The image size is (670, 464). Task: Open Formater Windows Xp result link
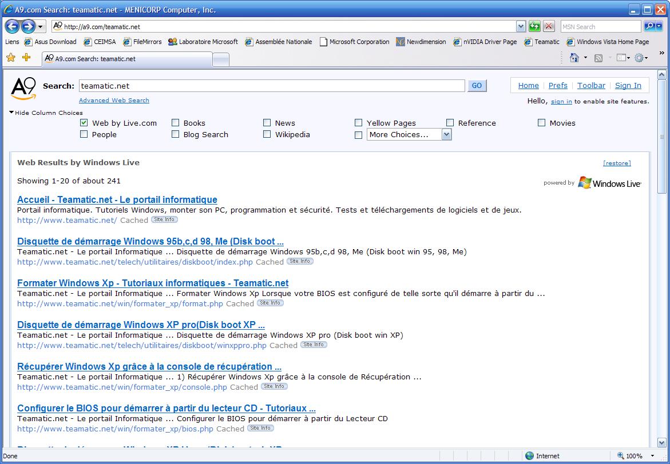153,283
